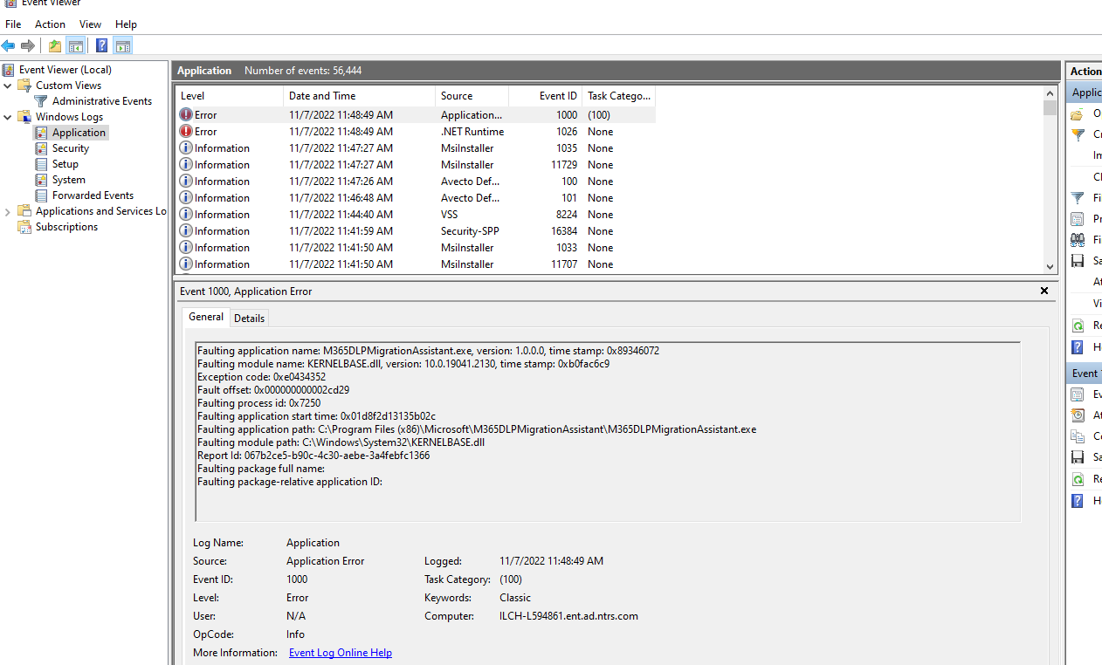This screenshot has width=1102, height=665.
Task: Click the Event Log Online Help link
Action: 340,652
